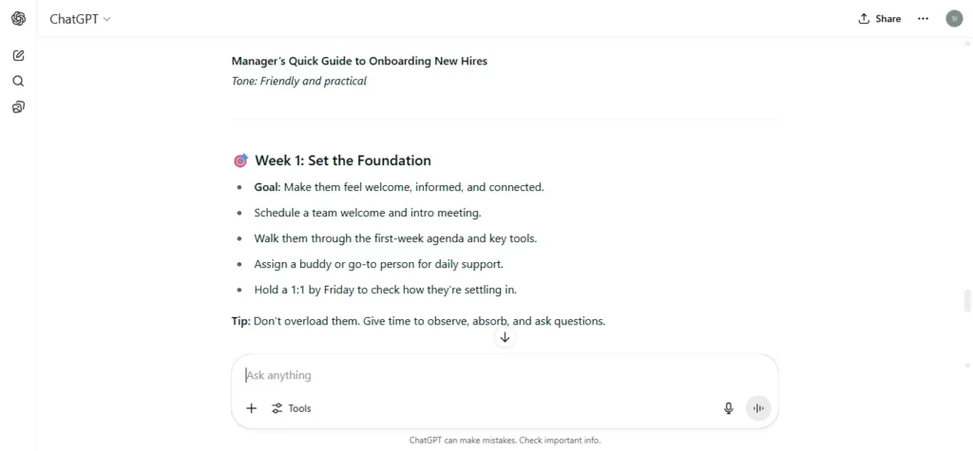Click the scrollbar down arrow
Image resolution: width=973 pixels, height=451 pixels.
(966, 366)
